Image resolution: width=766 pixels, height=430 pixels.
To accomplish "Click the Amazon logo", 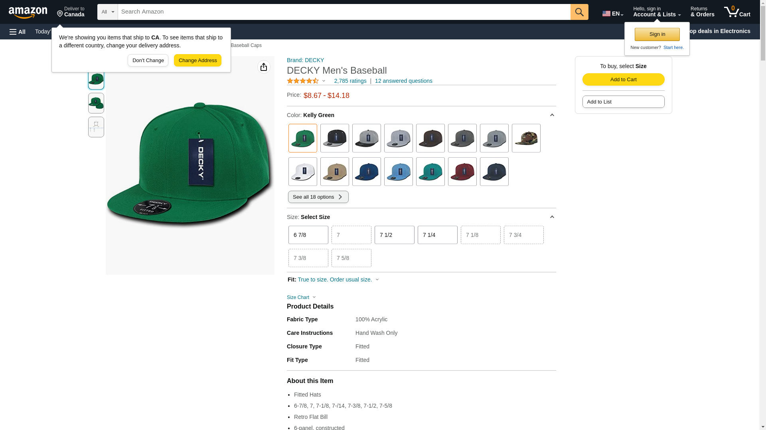I will 28,12.
